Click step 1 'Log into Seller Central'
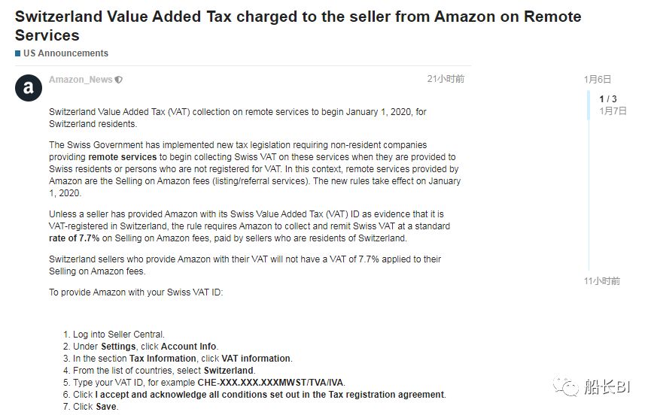651x415 pixels. 118,335
